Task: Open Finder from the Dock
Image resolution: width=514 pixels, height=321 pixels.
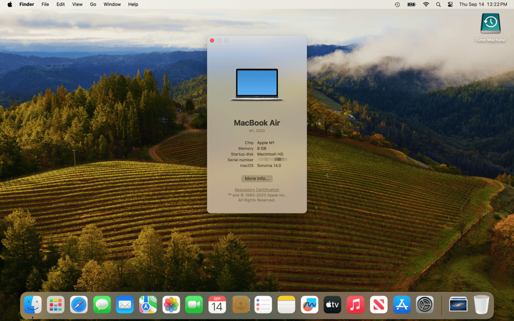Action: coord(33,304)
